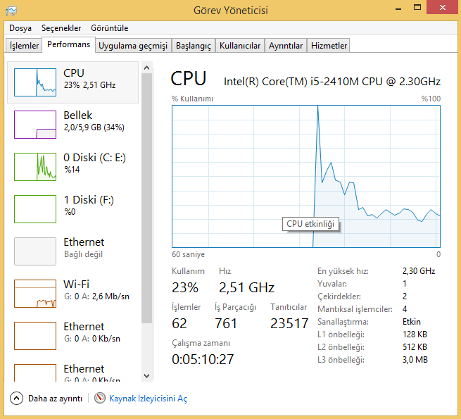
Task: Open the Dosya menu
Action: pyautogui.click(x=20, y=28)
